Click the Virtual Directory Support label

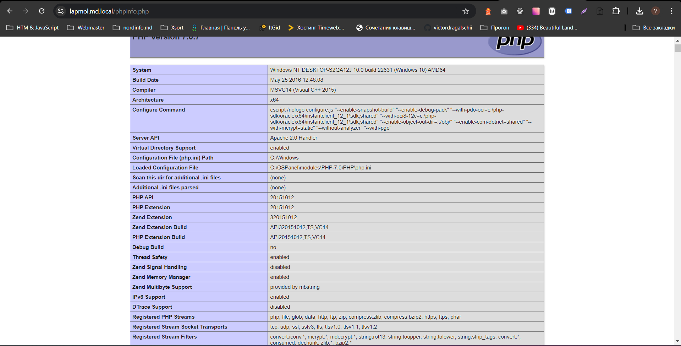pos(164,148)
